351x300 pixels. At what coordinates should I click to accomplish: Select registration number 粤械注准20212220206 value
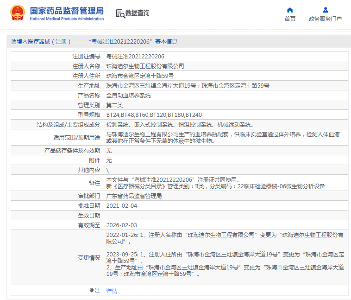click(x=135, y=57)
